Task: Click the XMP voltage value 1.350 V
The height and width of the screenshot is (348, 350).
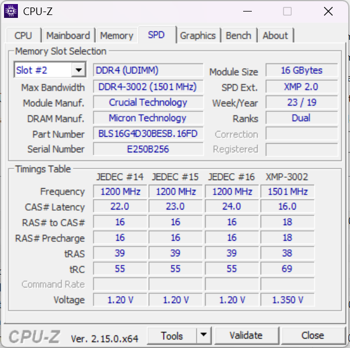Action: pyautogui.click(x=287, y=300)
